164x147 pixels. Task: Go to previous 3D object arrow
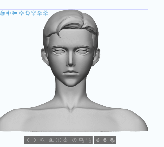coord(28,140)
